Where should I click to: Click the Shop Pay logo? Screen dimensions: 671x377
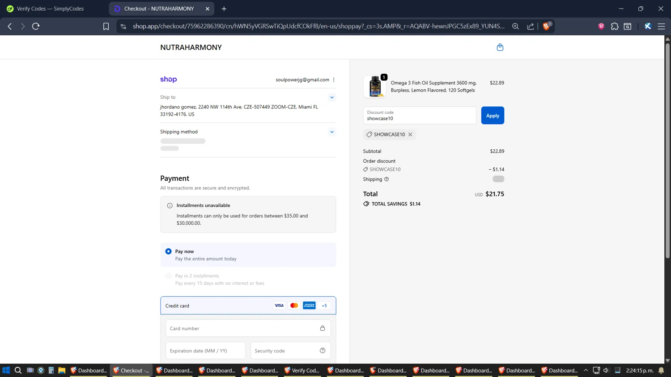[x=169, y=80]
